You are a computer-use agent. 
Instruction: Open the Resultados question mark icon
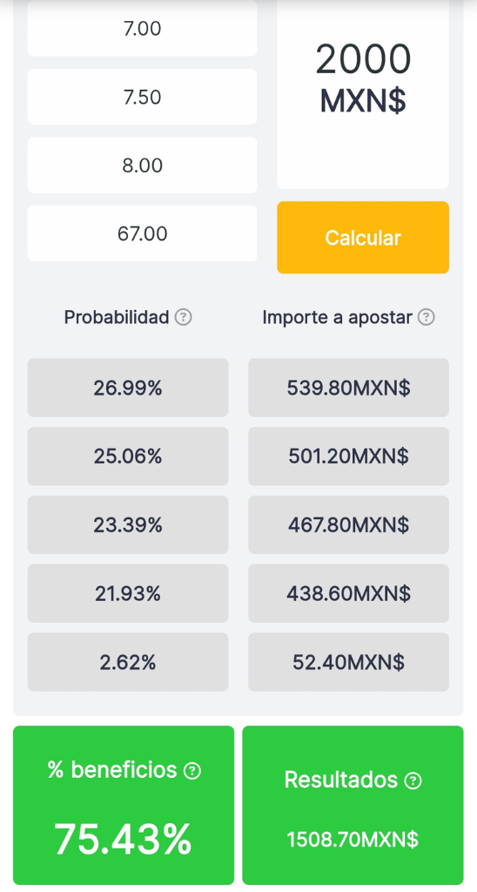pos(413,780)
